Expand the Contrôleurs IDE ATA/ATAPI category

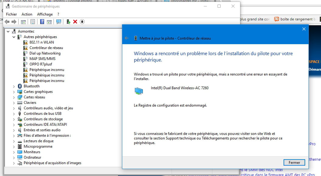14,125
